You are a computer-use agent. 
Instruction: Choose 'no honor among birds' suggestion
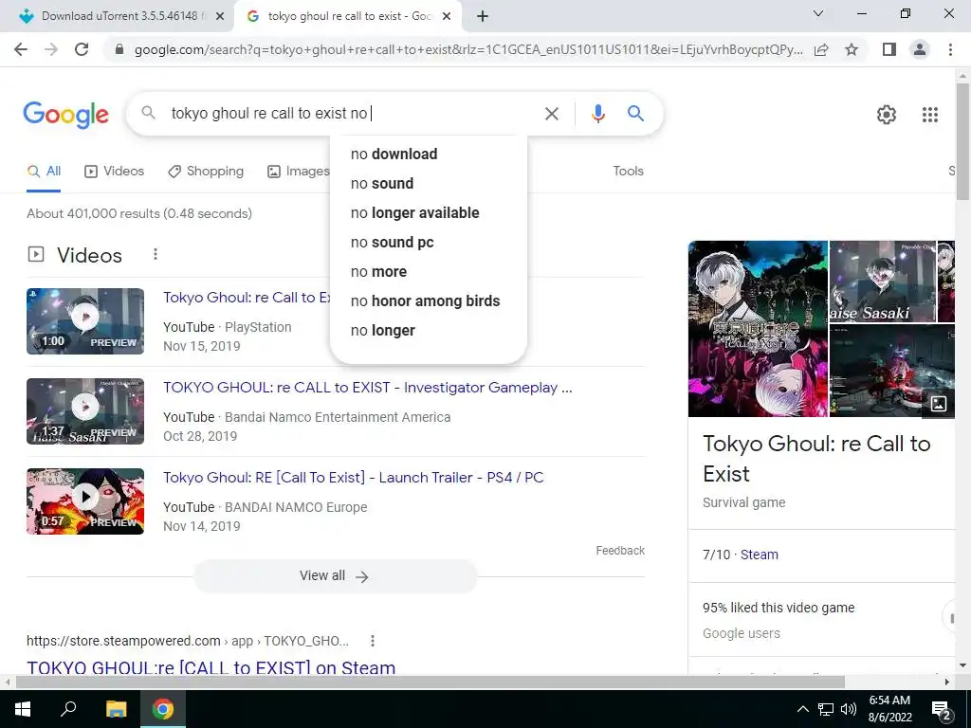click(x=428, y=300)
